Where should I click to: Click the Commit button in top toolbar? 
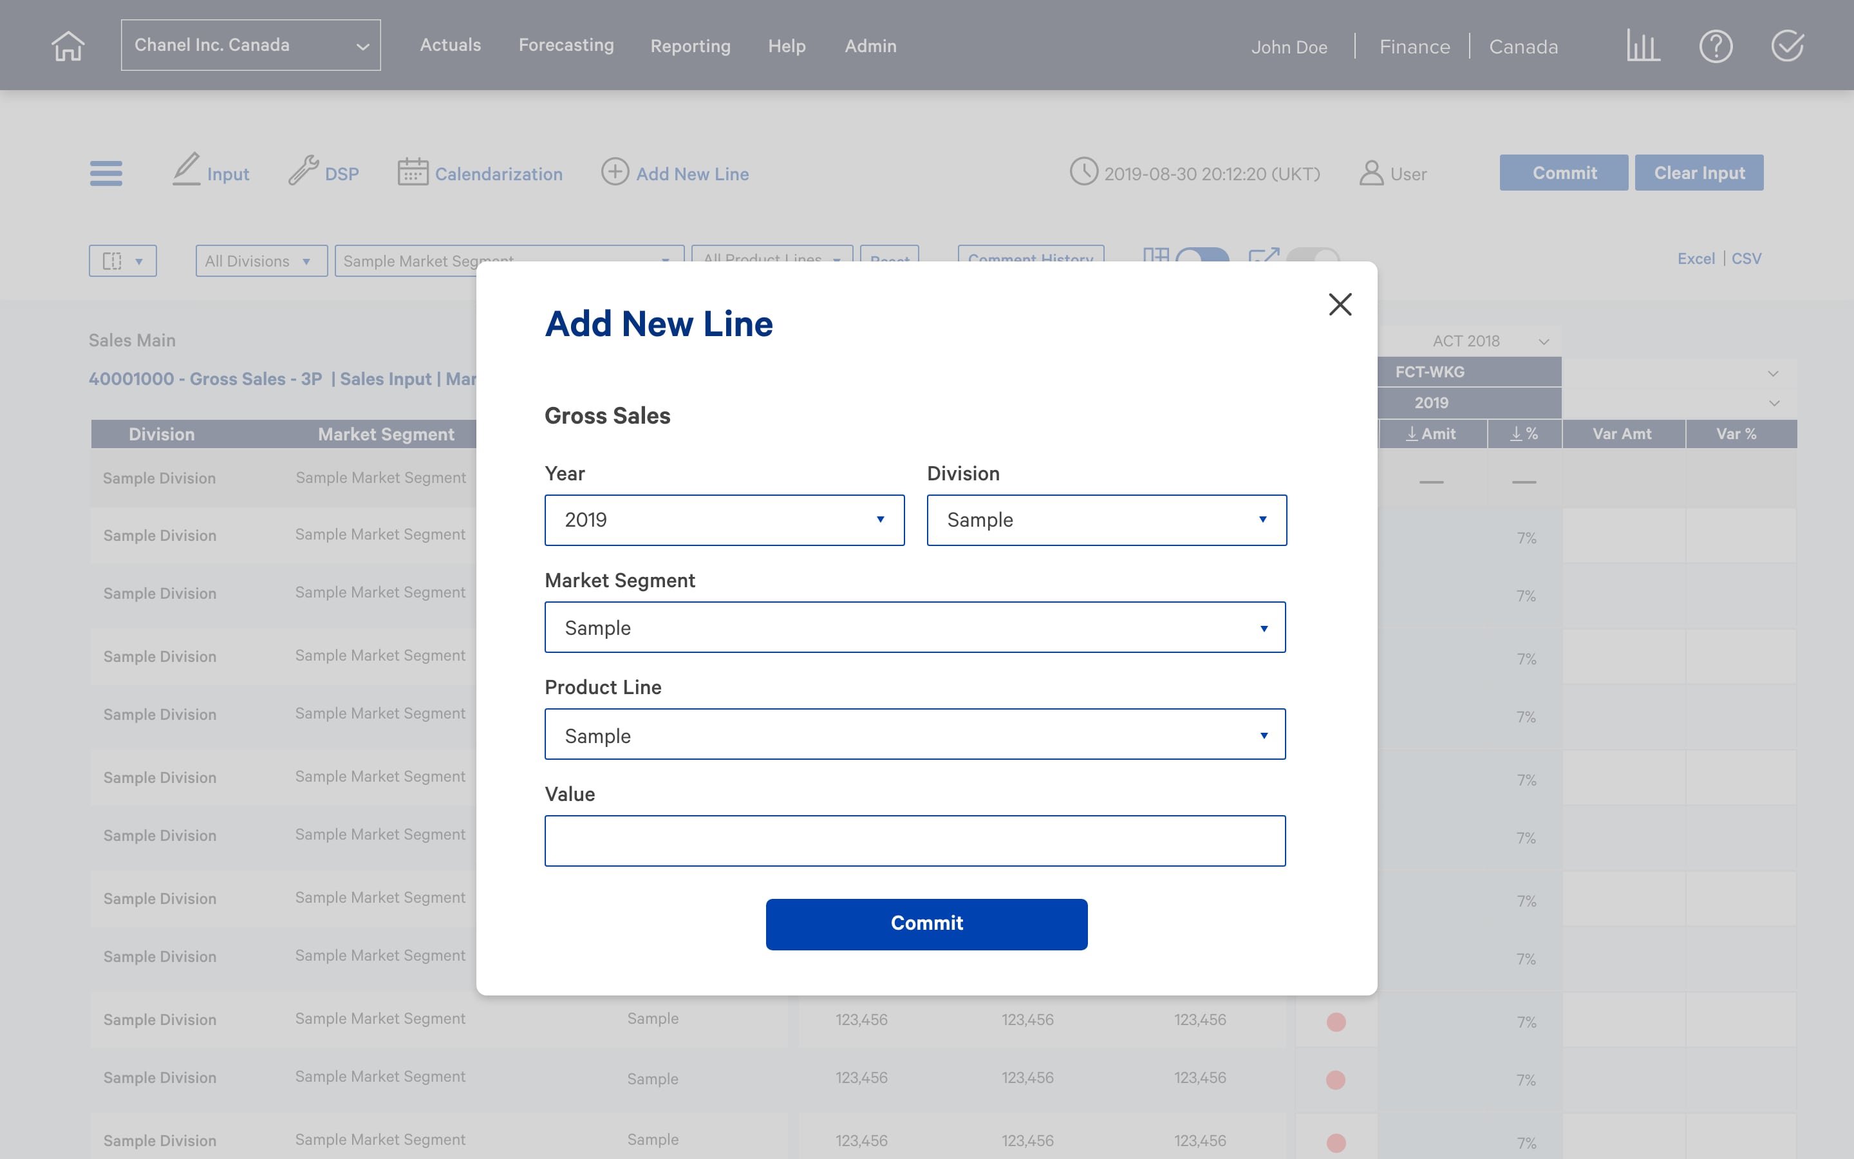pos(1564,173)
